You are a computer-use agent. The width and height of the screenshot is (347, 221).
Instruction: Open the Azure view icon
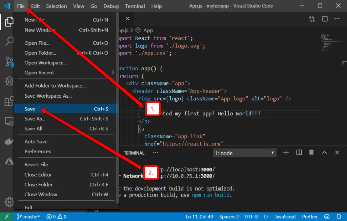9,161
